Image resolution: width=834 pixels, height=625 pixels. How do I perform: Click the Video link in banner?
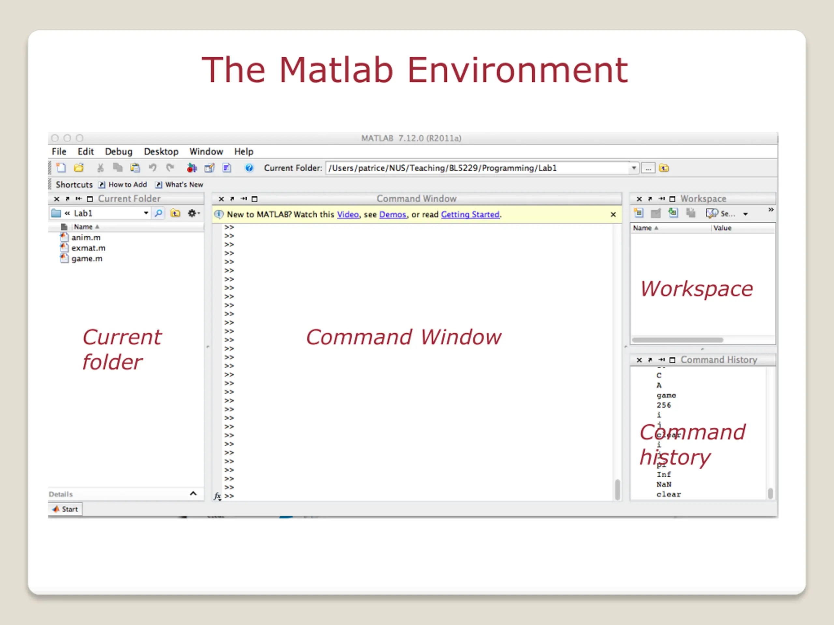pos(348,215)
